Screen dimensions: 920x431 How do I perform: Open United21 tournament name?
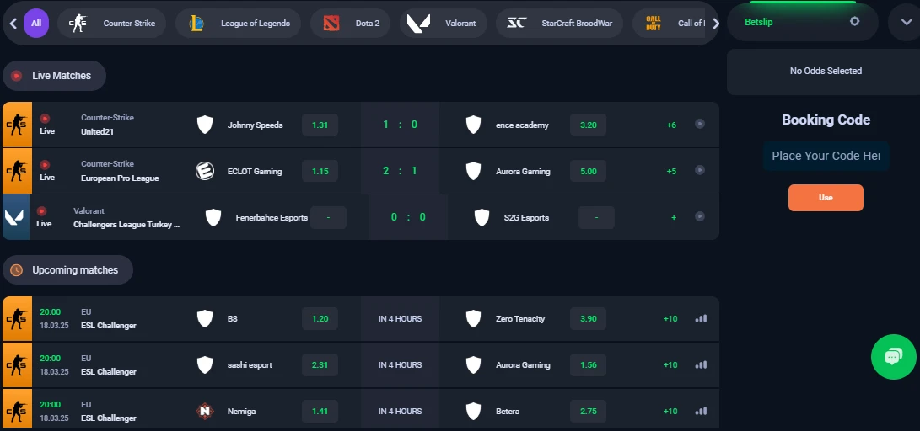pos(98,132)
